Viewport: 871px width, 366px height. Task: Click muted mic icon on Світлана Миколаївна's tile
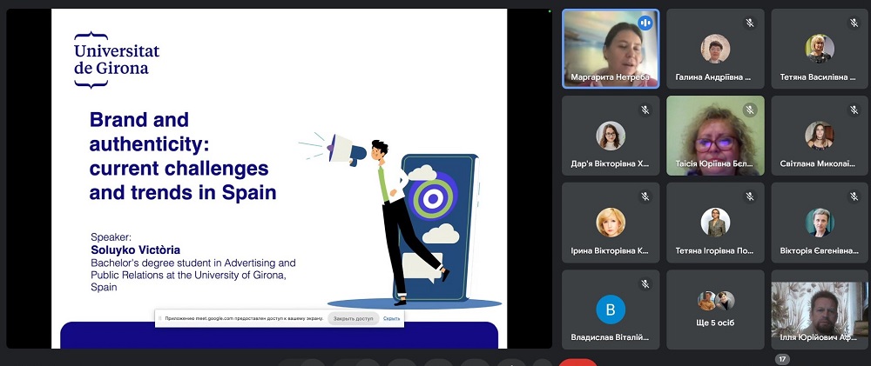point(854,110)
